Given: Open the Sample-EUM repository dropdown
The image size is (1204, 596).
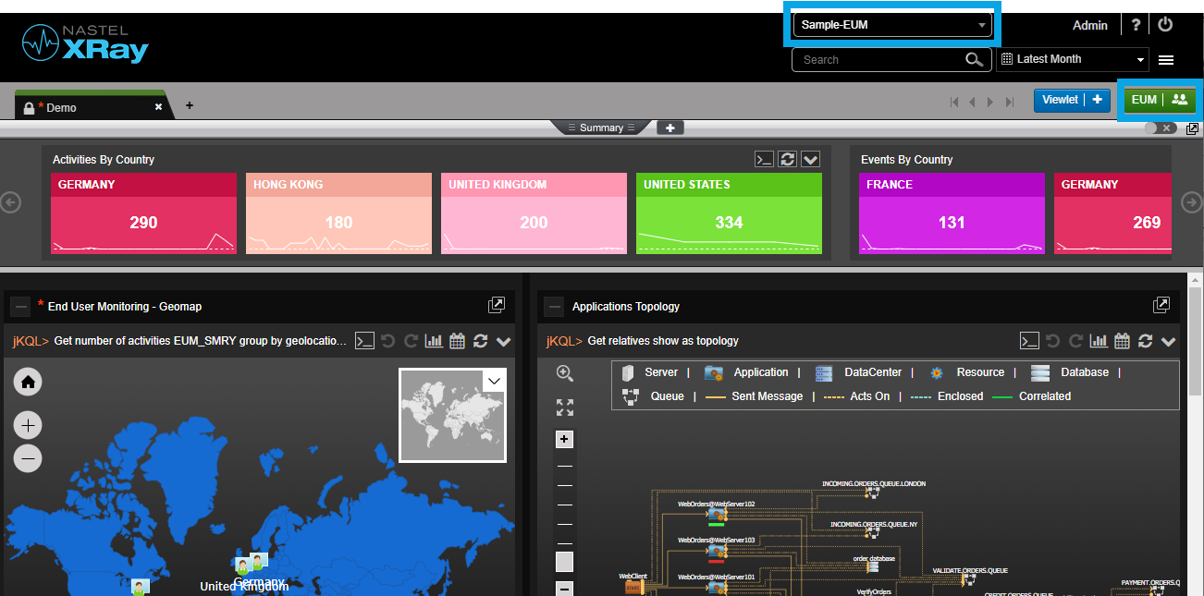Looking at the screenshot, I should click(891, 25).
